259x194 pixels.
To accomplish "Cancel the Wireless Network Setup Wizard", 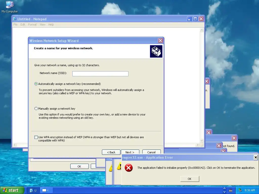I will [x=152, y=152].
